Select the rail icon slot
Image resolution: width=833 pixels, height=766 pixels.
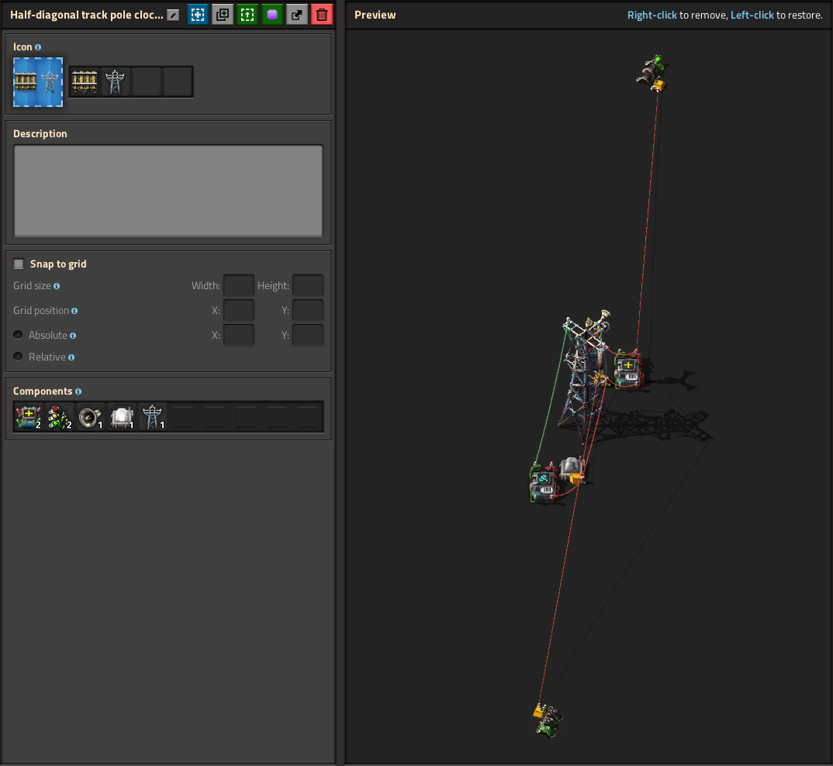[85, 82]
